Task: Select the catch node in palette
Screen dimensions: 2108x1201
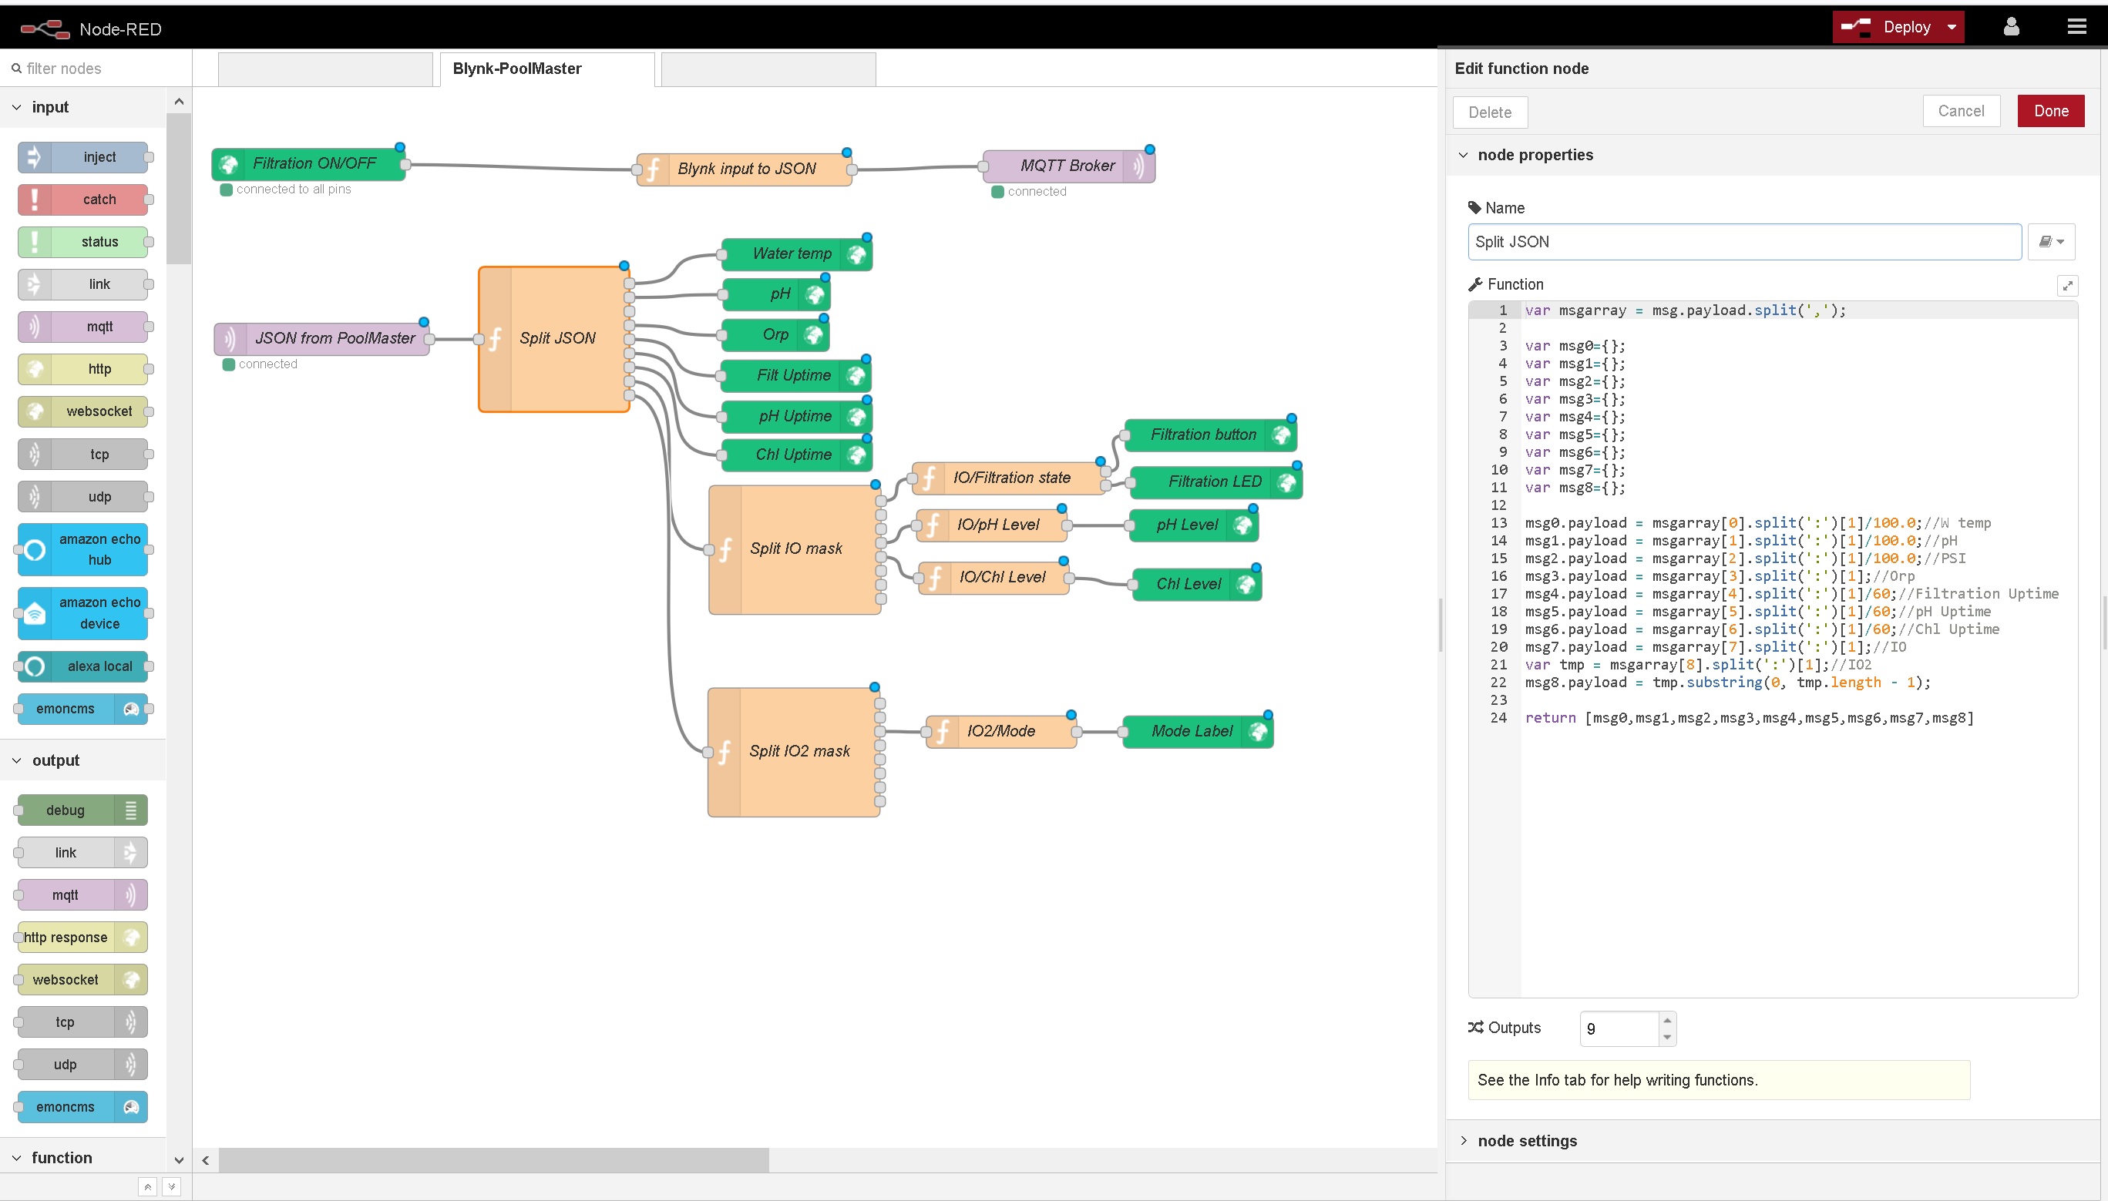Action: 82,199
